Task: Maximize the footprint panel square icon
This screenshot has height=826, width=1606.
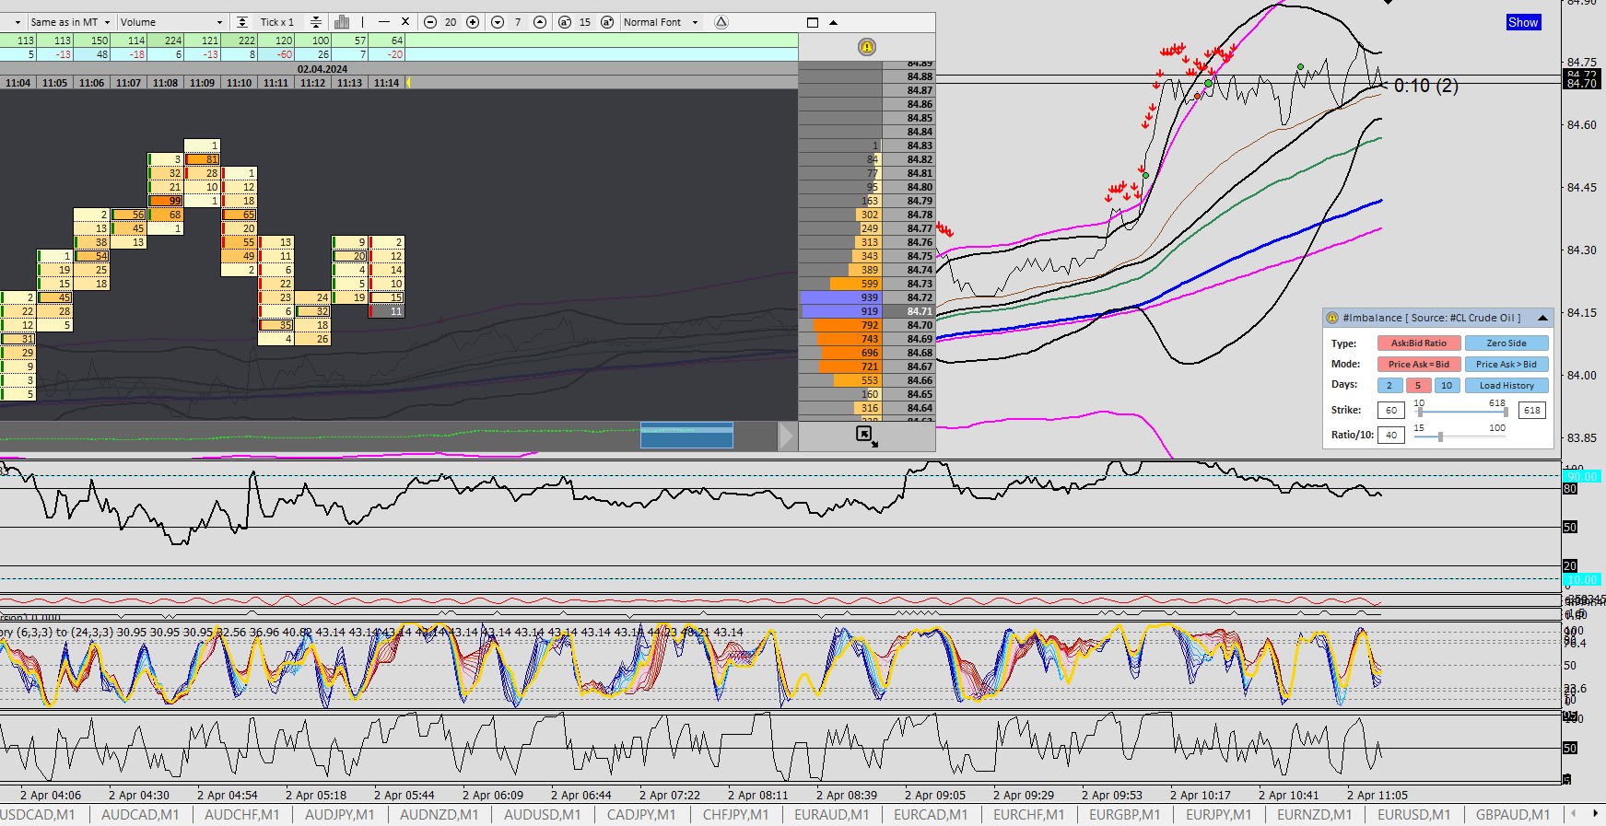Action: pyautogui.click(x=813, y=22)
